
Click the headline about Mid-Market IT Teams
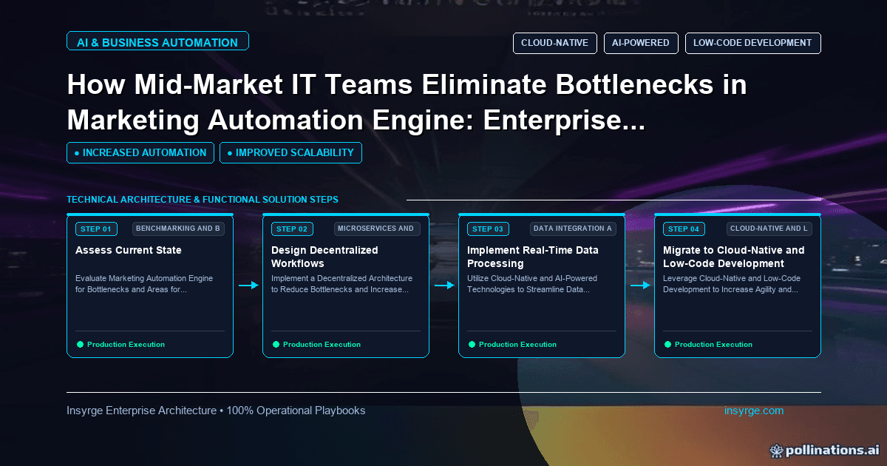(x=407, y=102)
